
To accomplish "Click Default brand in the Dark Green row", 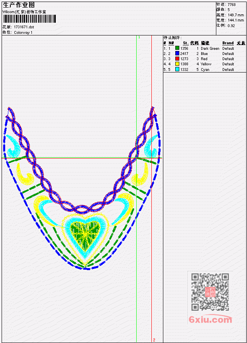I will (x=228, y=48).
